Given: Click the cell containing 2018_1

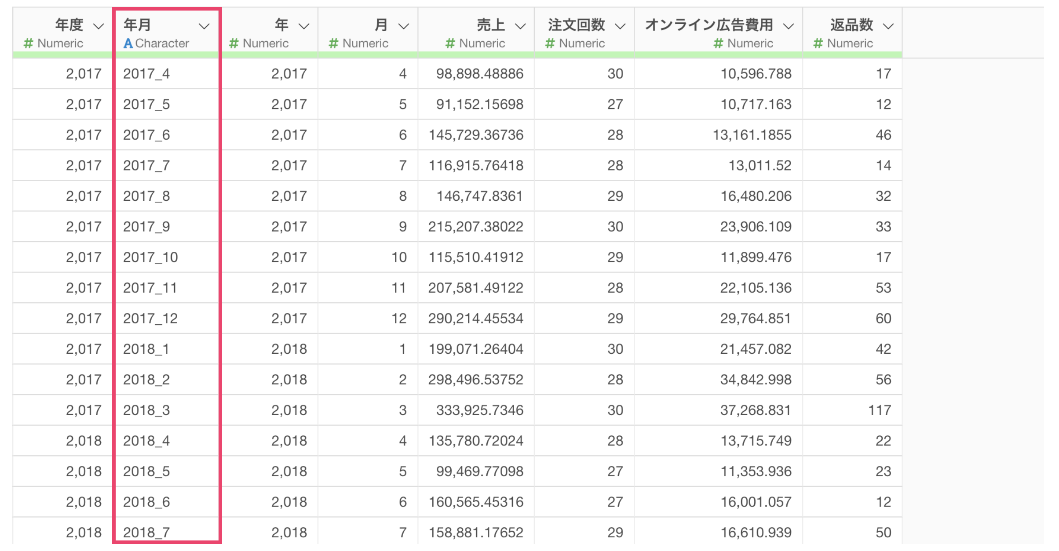Looking at the screenshot, I should [146, 349].
